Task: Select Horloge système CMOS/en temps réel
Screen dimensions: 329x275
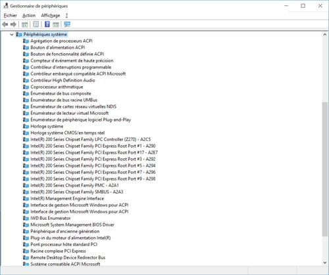Action: 68,133
